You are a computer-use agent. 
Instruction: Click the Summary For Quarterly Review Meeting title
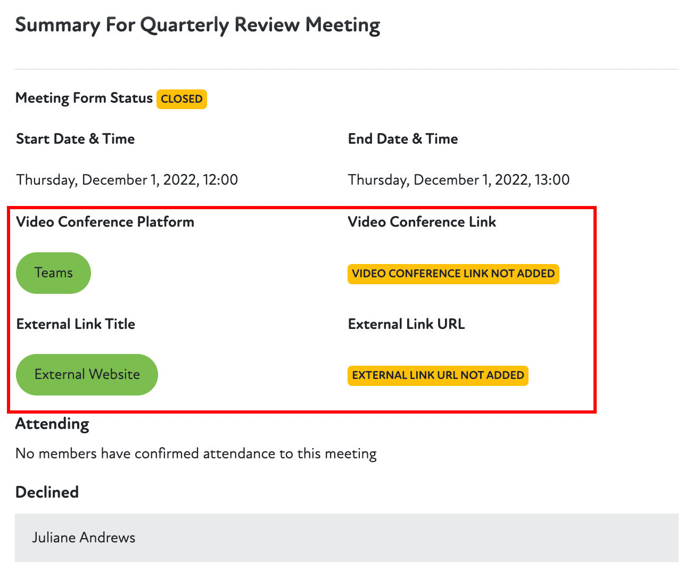(197, 25)
